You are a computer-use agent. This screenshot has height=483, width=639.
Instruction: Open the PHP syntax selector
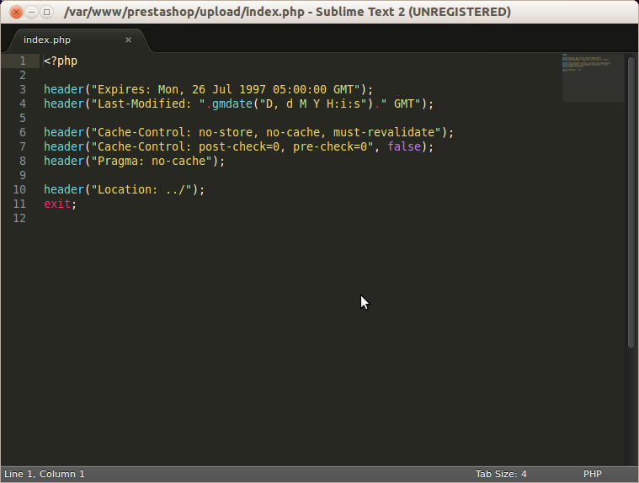point(592,474)
